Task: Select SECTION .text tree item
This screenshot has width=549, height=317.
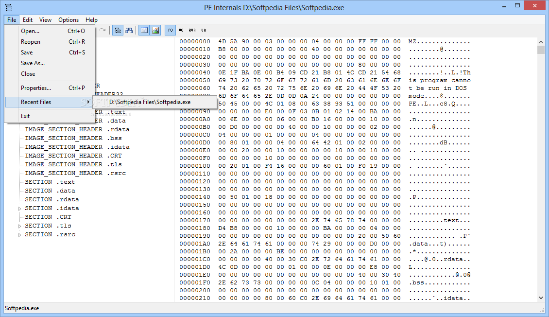Action: 50,182
